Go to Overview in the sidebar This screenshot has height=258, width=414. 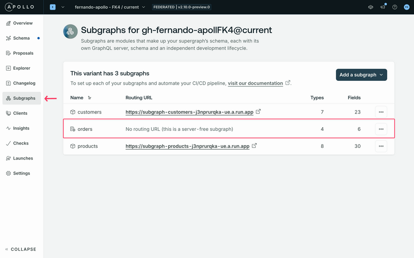click(22, 23)
